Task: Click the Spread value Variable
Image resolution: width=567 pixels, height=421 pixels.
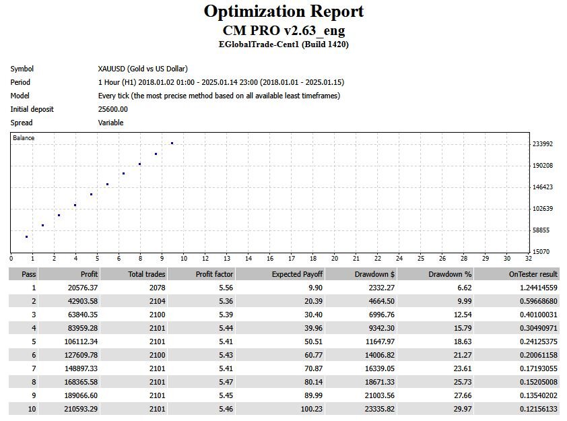Action: click(110, 123)
